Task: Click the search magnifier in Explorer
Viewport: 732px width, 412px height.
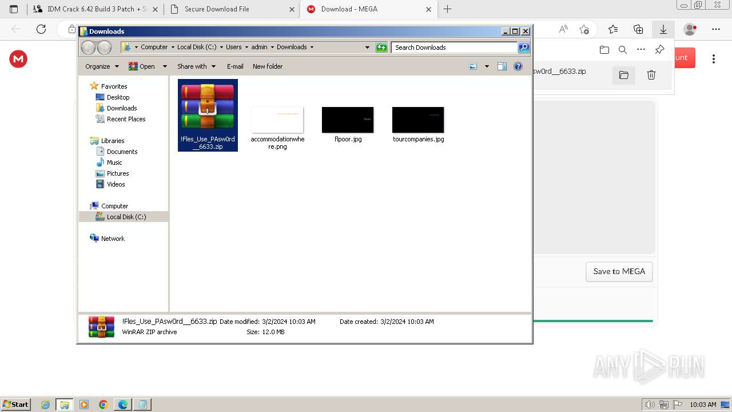Action: (524, 47)
